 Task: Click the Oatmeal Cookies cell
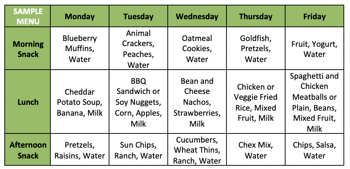[x=197, y=49]
